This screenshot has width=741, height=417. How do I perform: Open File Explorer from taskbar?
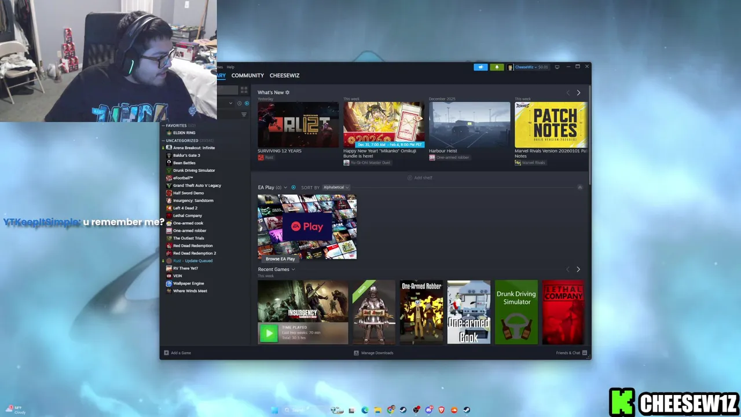(x=377, y=410)
